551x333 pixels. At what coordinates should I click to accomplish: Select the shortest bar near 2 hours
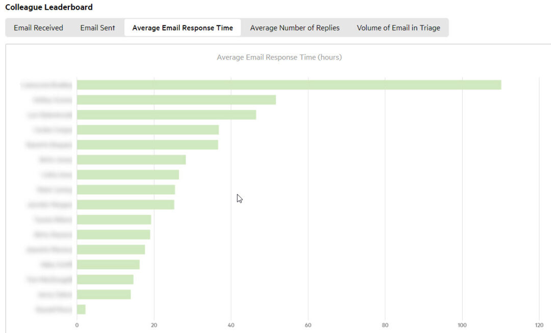81,310
